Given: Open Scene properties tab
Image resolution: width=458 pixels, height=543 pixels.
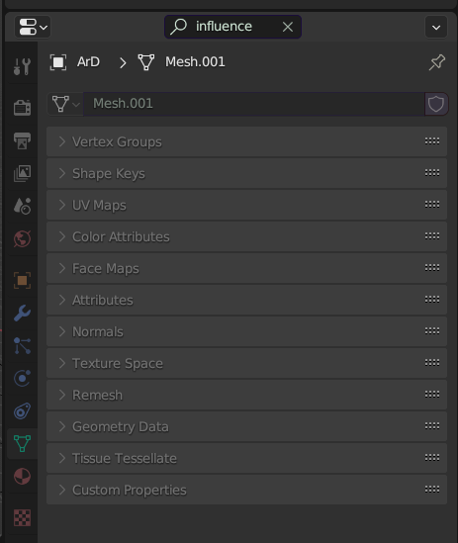Looking at the screenshot, I should [22, 206].
